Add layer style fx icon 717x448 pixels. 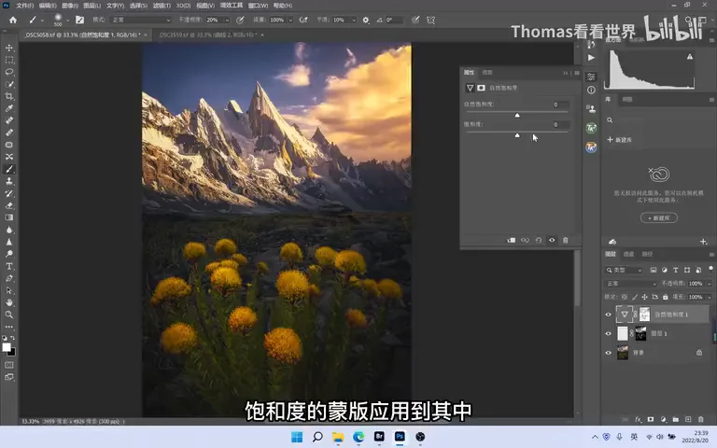[639, 419]
